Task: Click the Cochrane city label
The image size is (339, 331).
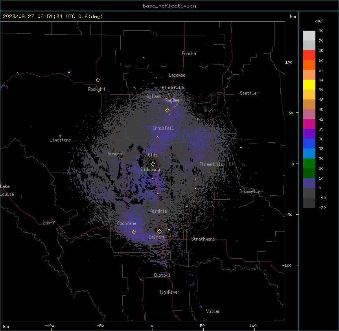Action: [127, 223]
